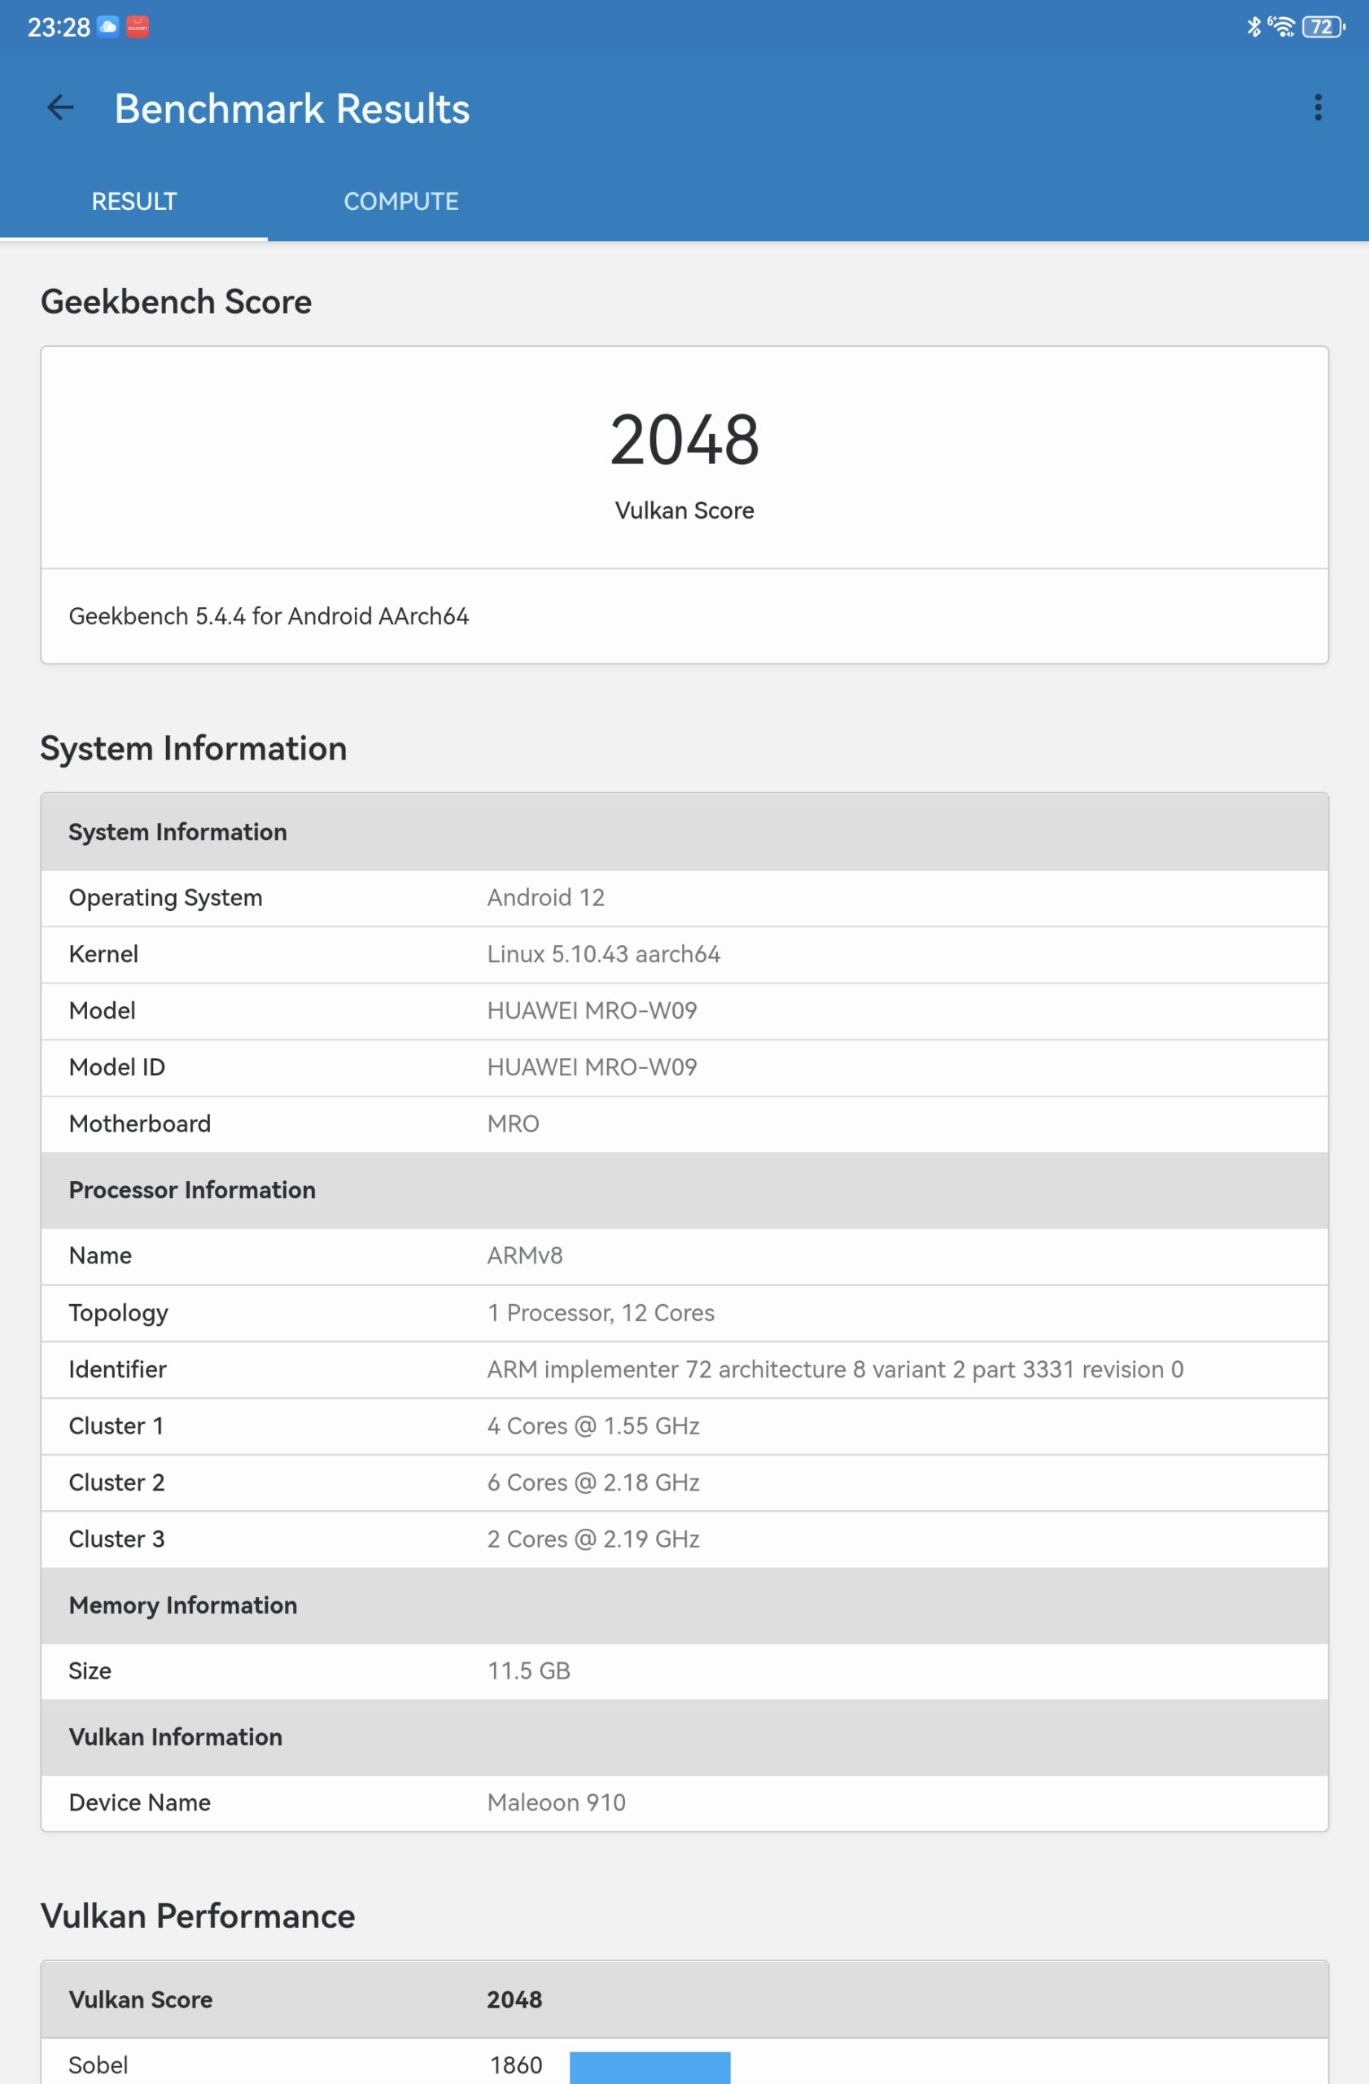Click the 2048 Vulkan Score number

[684, 440]
